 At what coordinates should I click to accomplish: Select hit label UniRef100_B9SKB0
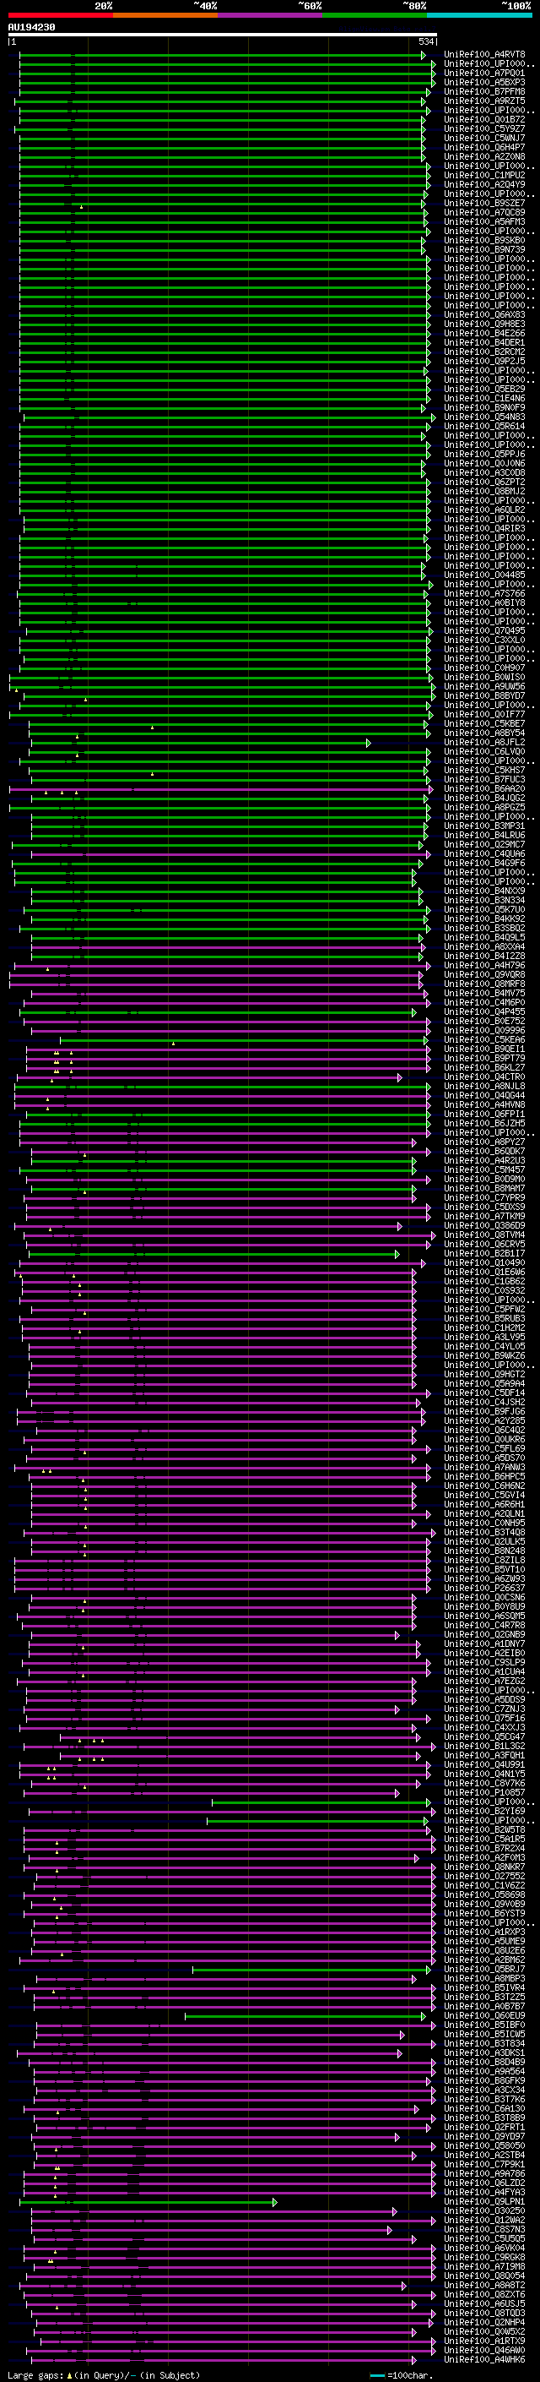[x=483, y=241]
